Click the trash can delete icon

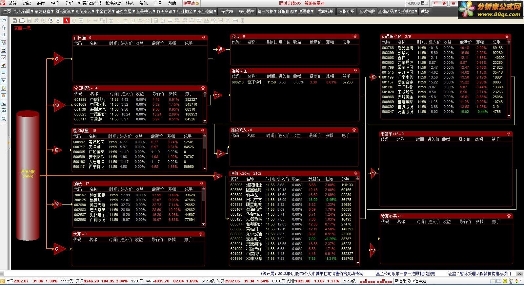tap(156, 20)
